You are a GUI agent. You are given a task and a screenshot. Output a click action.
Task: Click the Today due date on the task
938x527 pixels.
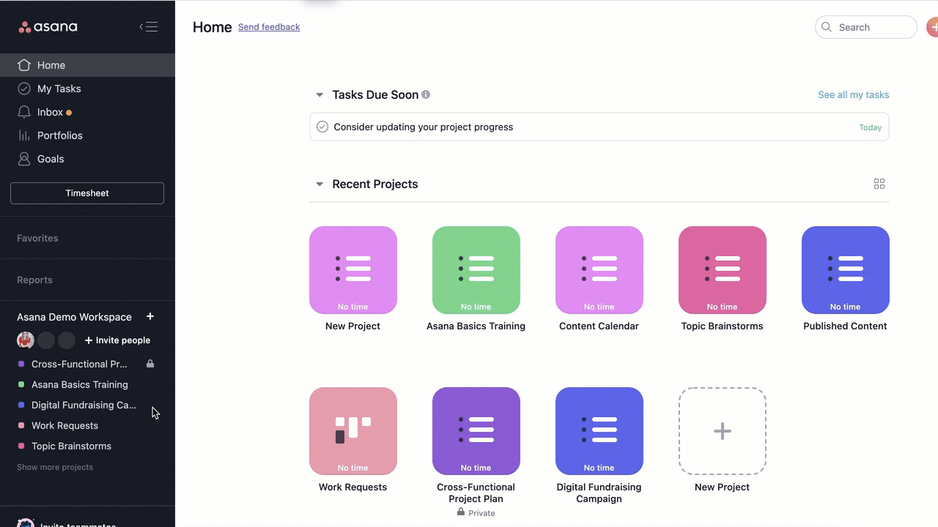click(x=871, y=127)
